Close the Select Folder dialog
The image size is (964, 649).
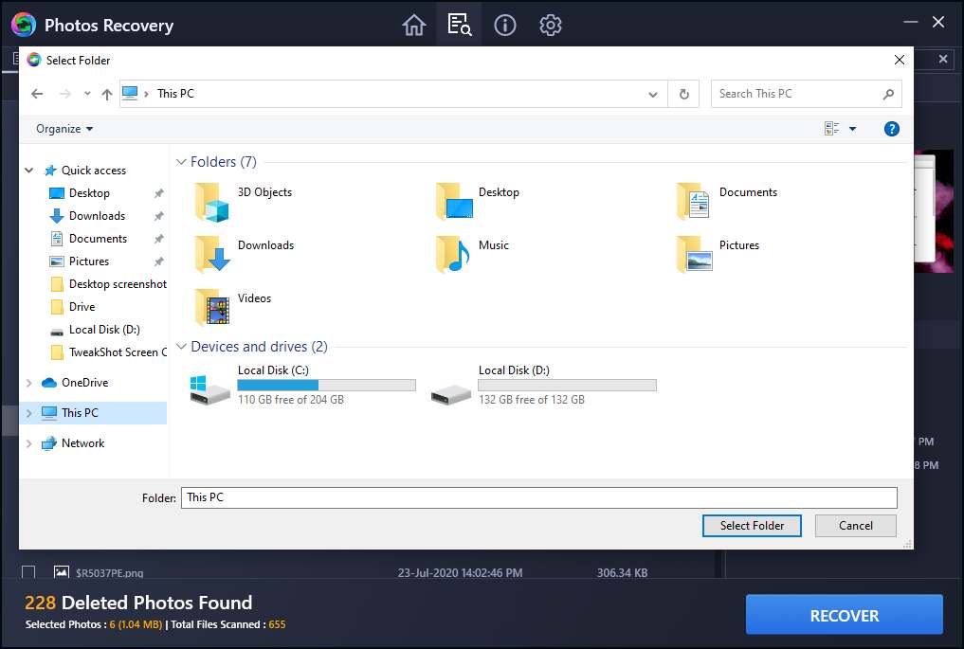point(899,61)
